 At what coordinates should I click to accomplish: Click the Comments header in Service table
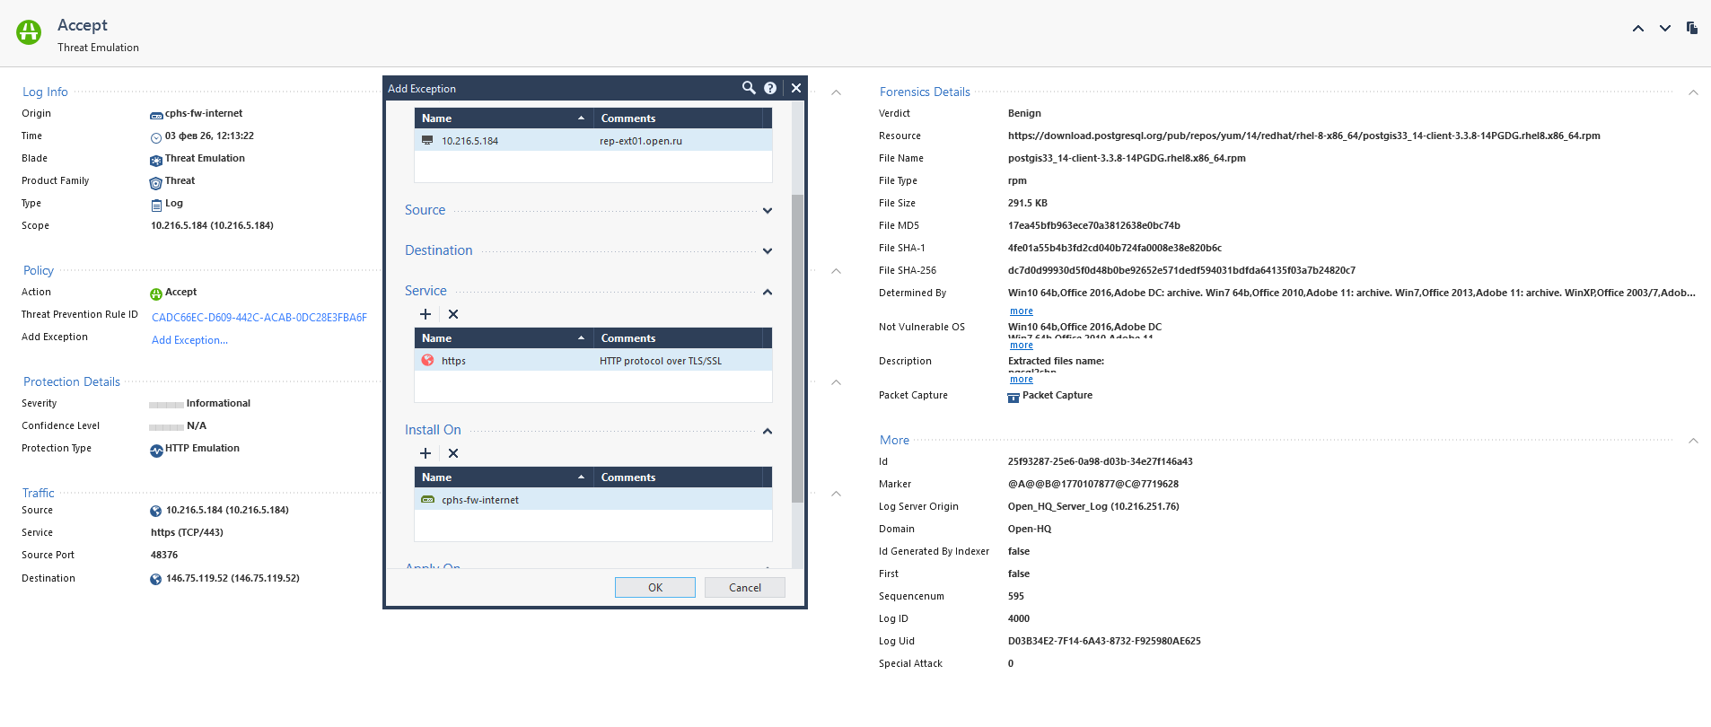(678, 337)
